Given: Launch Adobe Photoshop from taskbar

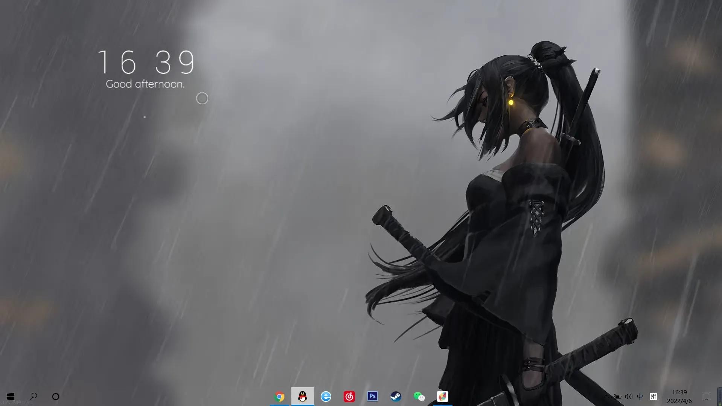Looking at the screenshot, I should pyautogui.click(x=372, y=396).
